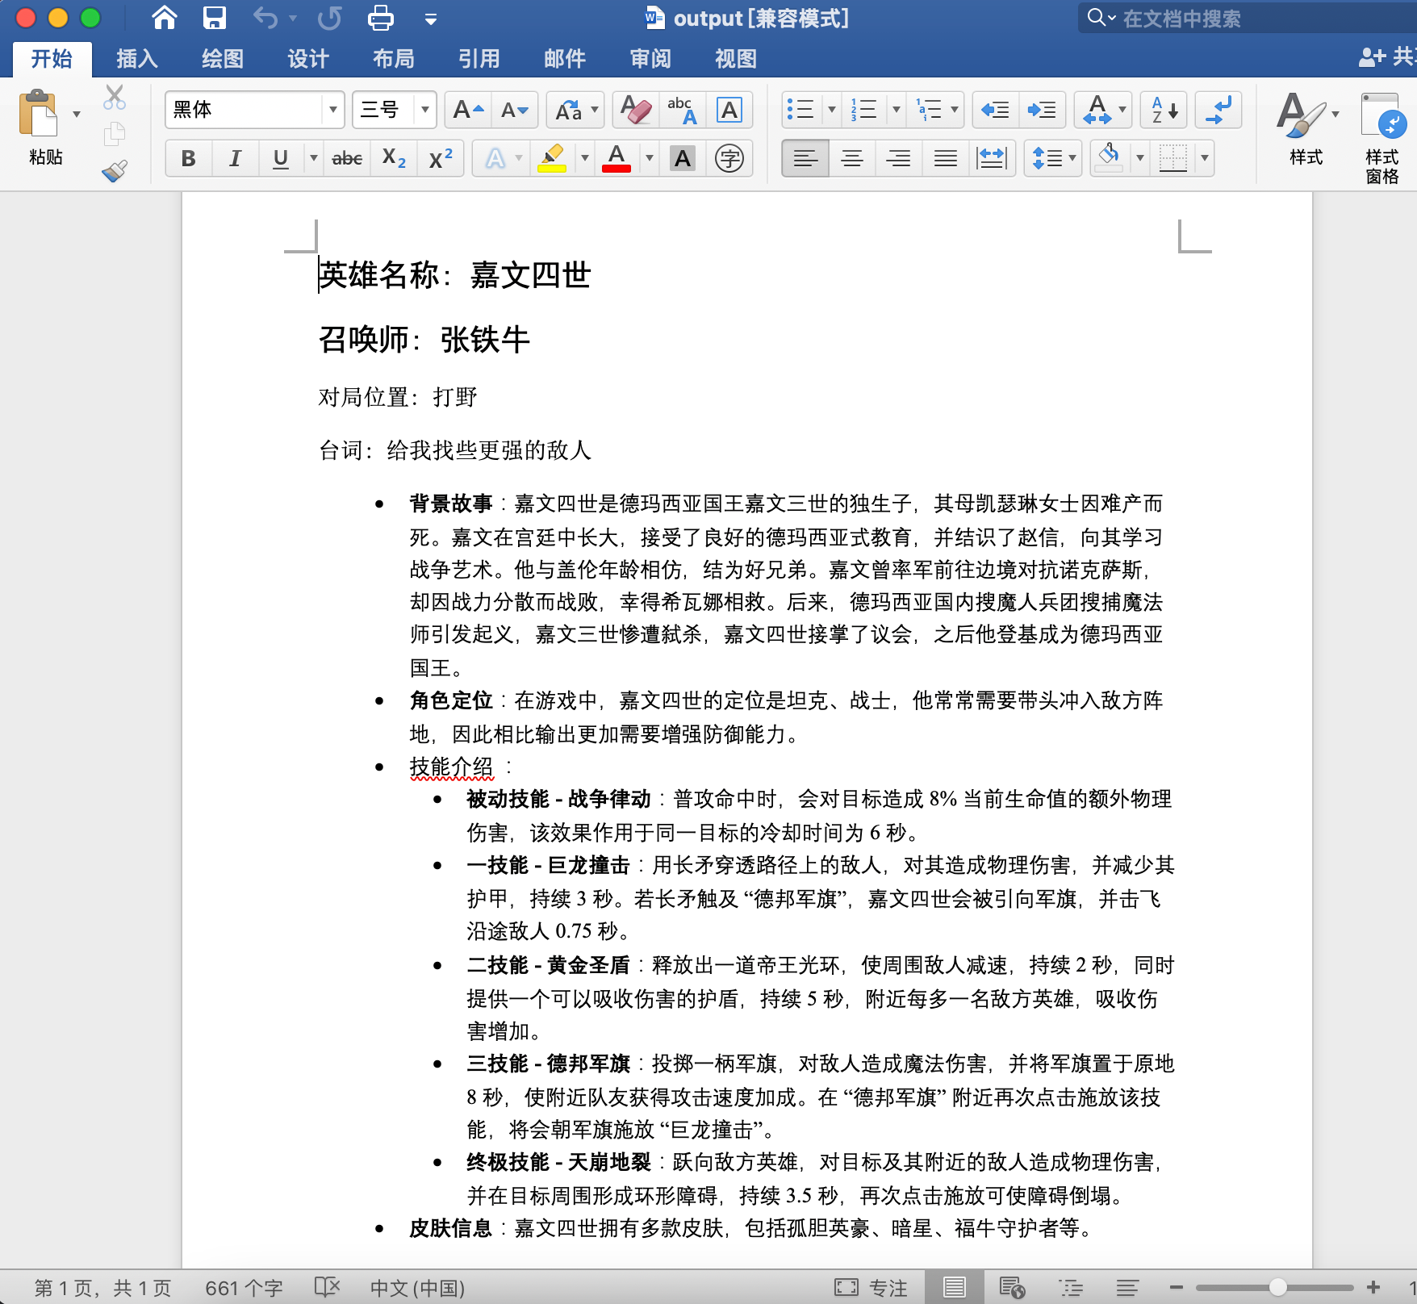This screenshot has height=1304, width=1417.
Task: Expand the line spacing dropdown
Action: 1072,158
